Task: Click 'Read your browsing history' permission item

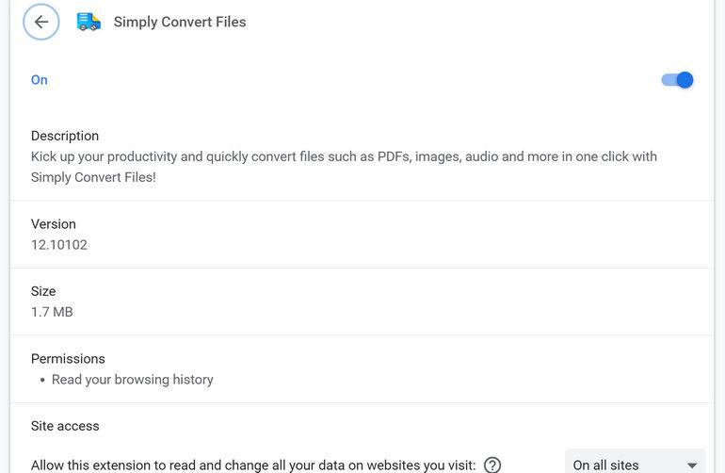Action: point(133,380)
